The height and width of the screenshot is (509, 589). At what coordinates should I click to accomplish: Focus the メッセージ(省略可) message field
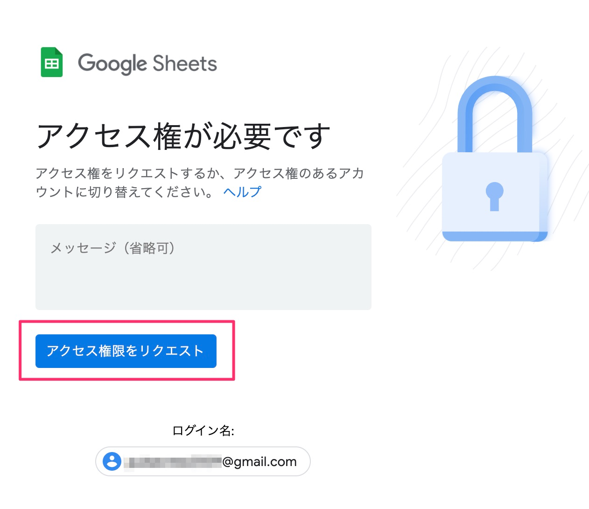(x=203, y=266)
